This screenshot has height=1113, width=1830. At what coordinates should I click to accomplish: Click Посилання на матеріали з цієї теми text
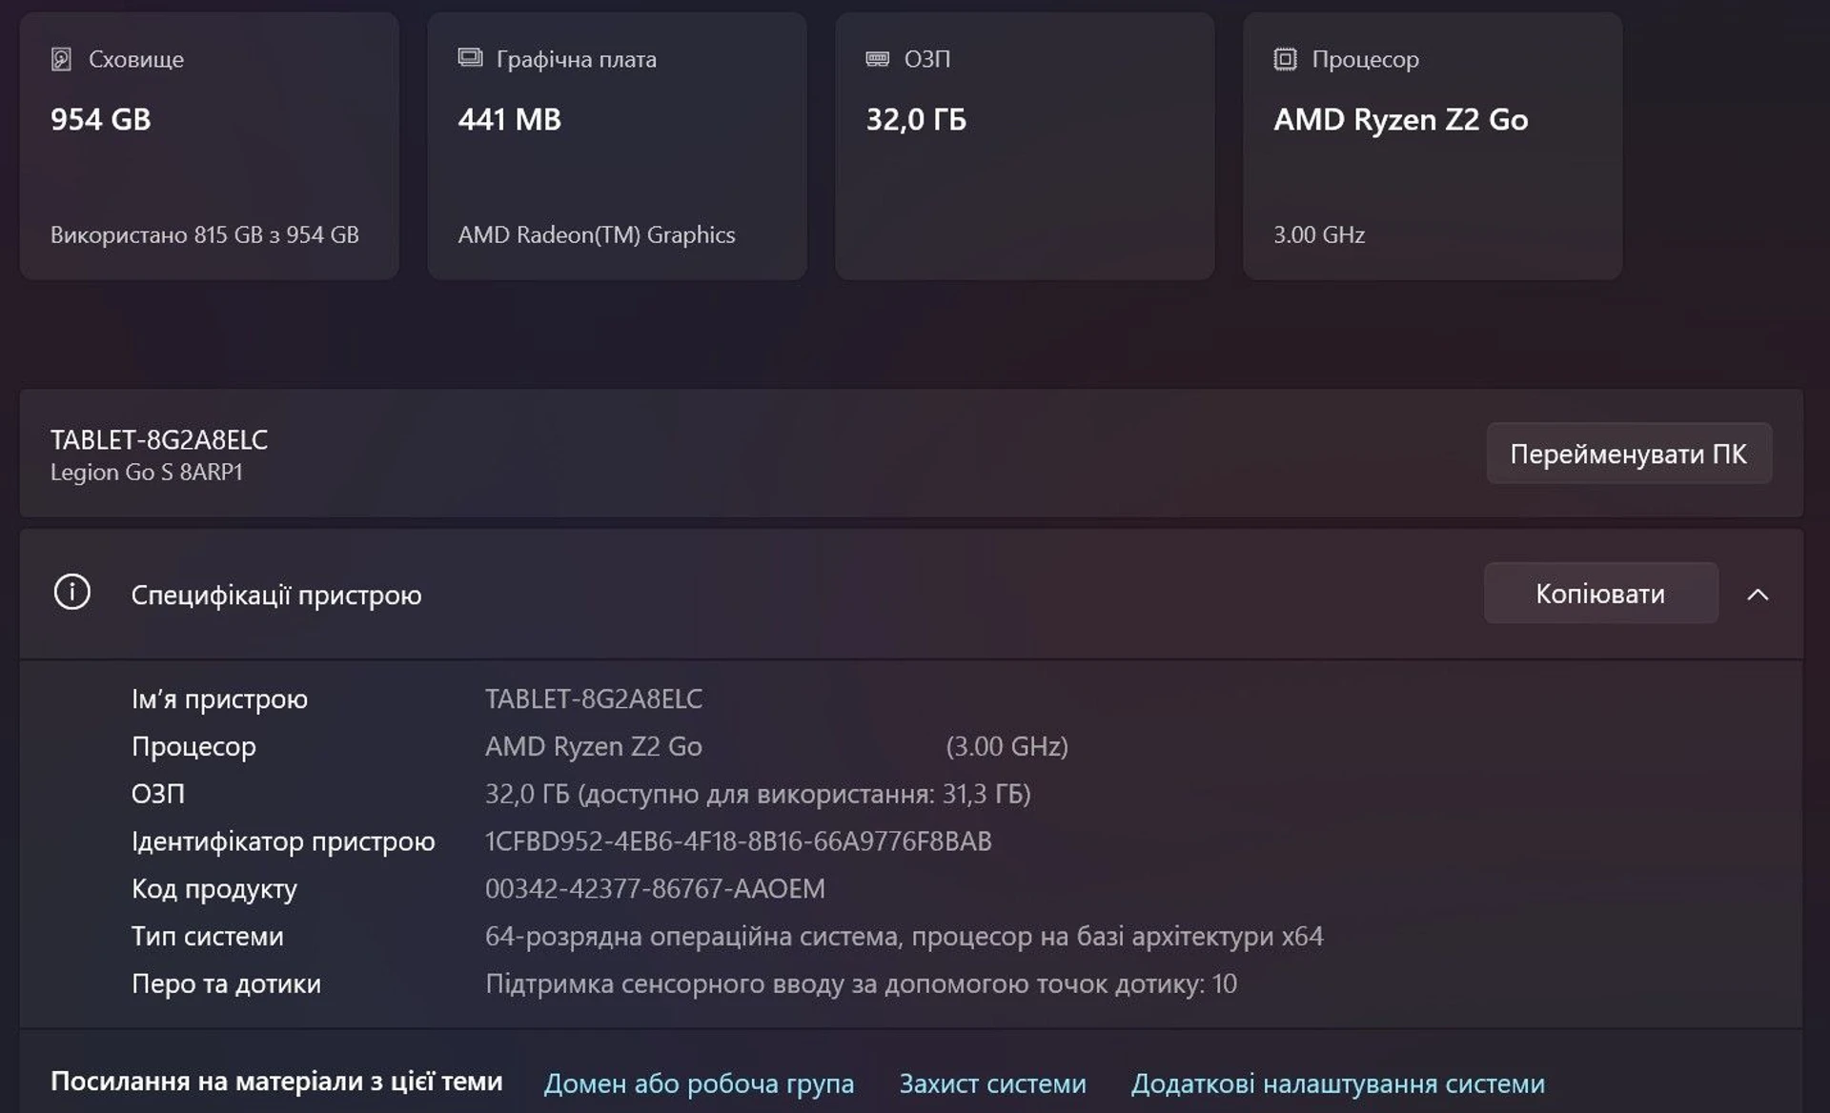[276, 1082]
